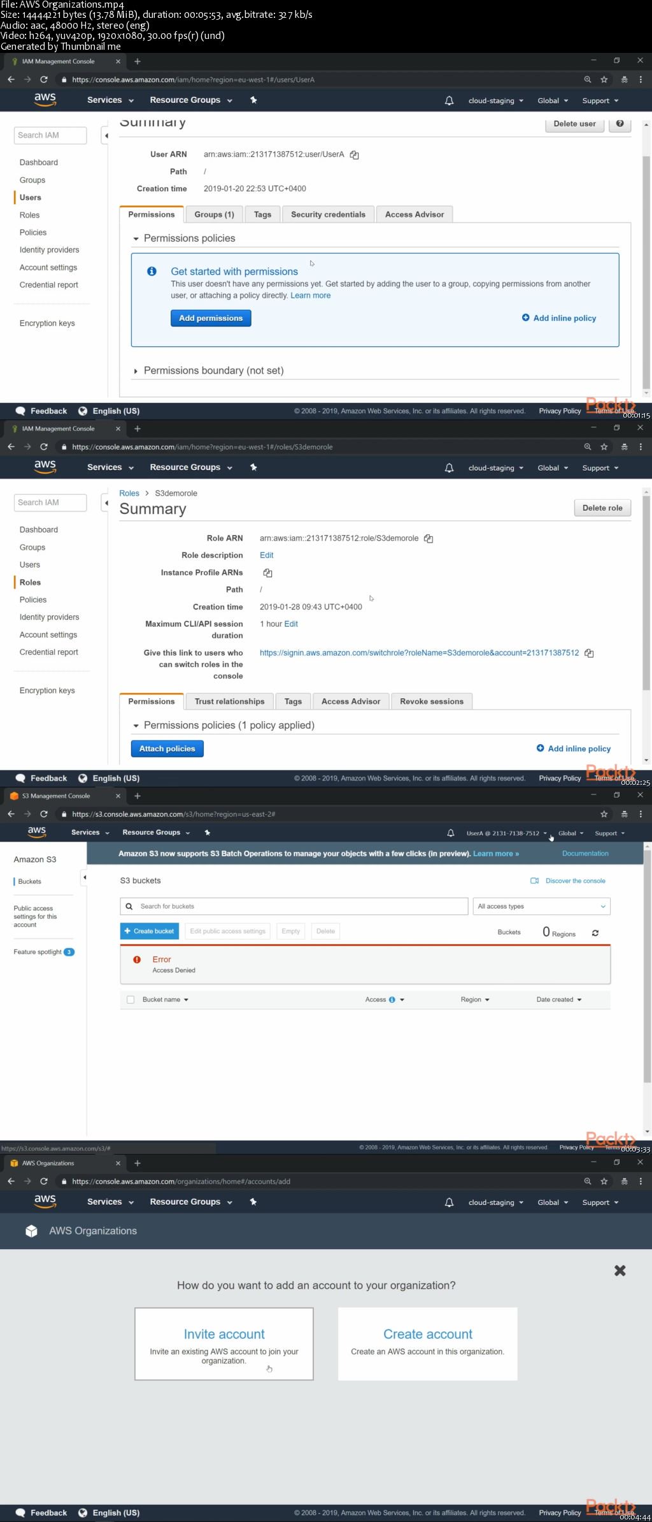Viewport: 652px width, 1522px height.
Task: Click the page scrollbar in the S3 console window
Action: [x=647, y=967]
